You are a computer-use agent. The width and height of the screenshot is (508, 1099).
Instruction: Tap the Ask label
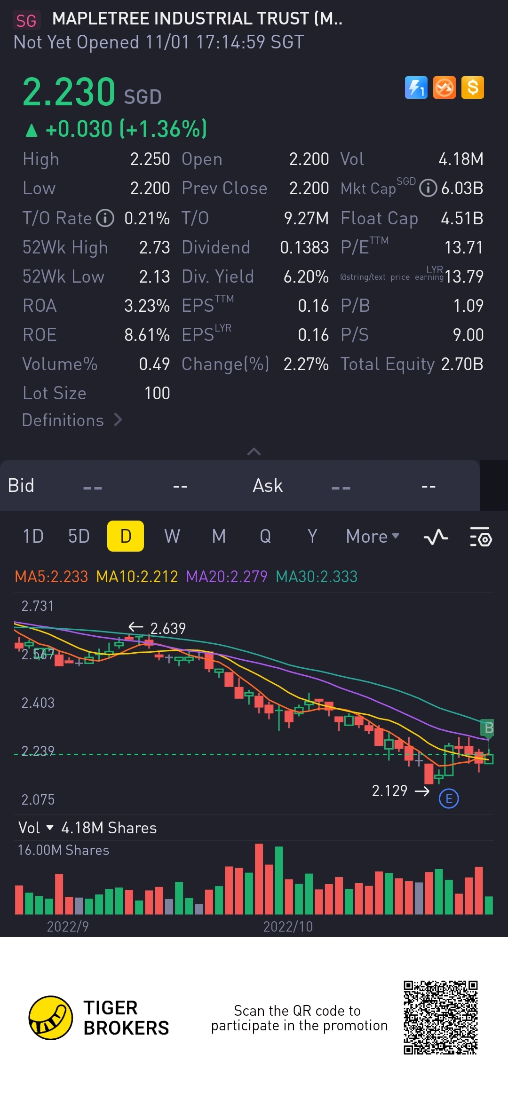(x=268, y=485)
